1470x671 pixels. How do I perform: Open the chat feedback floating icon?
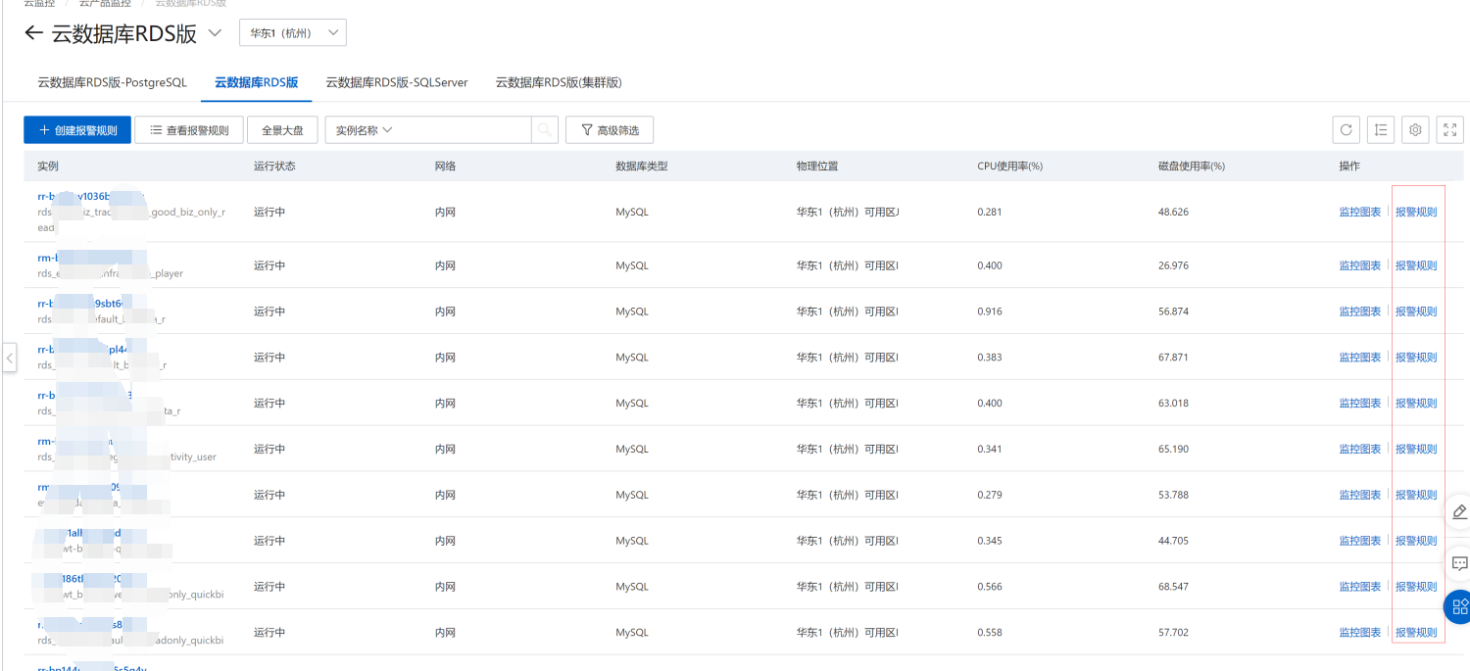click(1459, 563)
